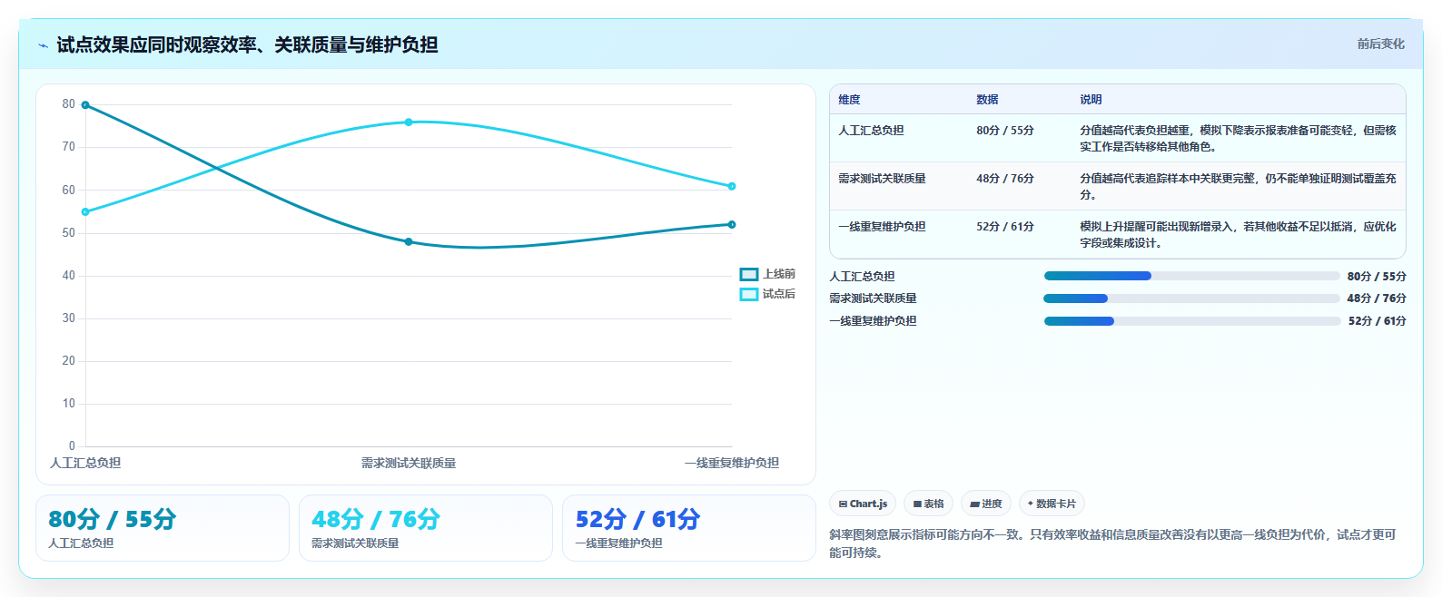Click the description starting 模拟上升提醒可能出现新增录入
The width and height of the screenshot is (1442, 597).
(x=1238, y=235)
